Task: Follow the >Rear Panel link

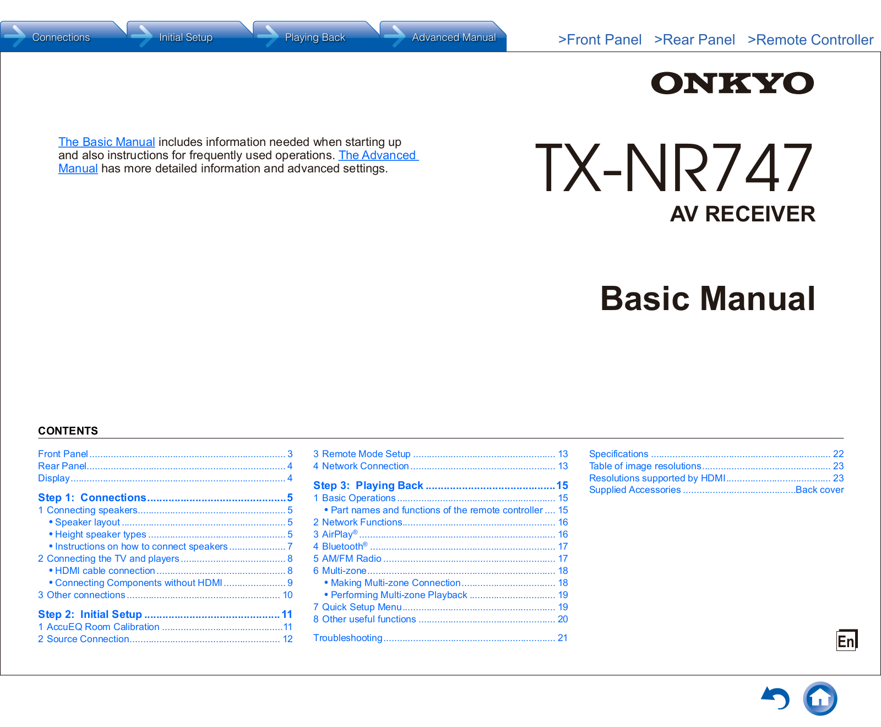Action: (694, 40)
